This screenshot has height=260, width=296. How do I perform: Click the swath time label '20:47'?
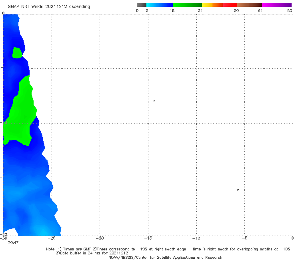pos(13,243)
